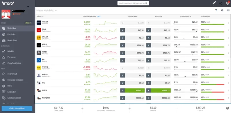Click the Hertz HTZGQ logo
Screen dimensions: 231x113
[x=39, y=68]
